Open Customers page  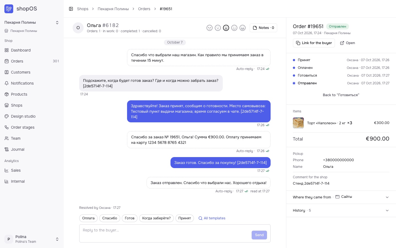pos(32,72)
